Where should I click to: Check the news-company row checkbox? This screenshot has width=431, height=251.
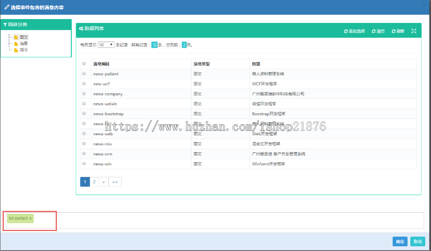(84, 94)
